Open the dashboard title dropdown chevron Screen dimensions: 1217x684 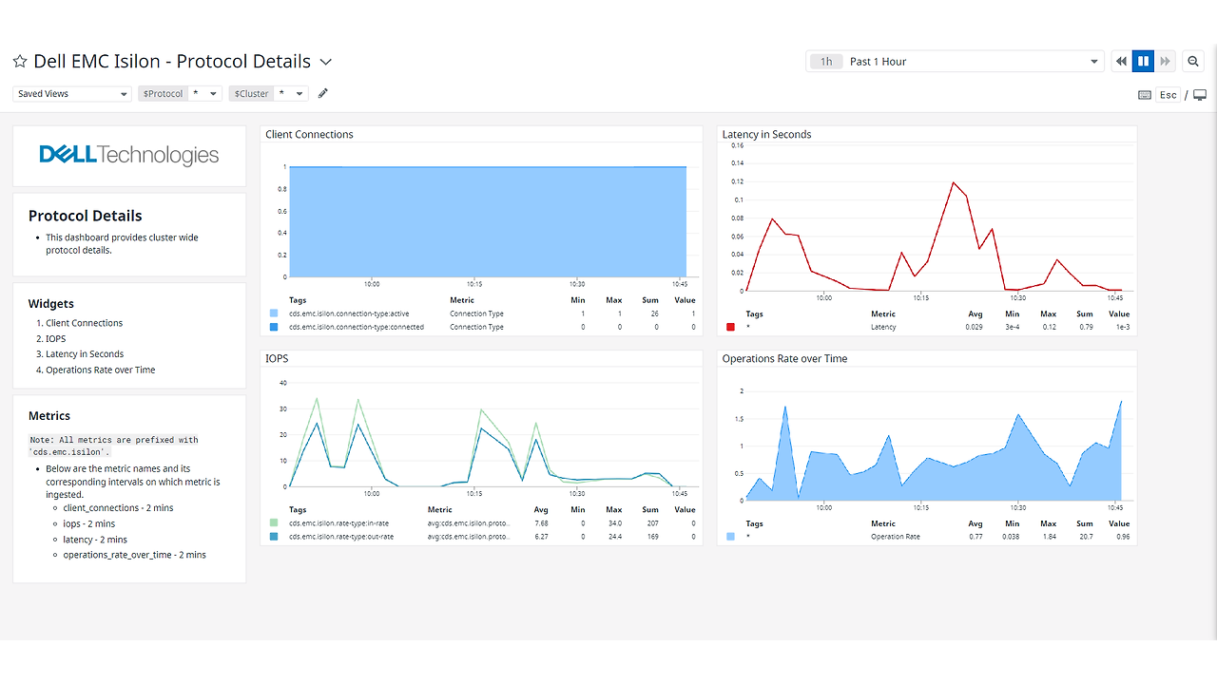(x=325, y=62)
